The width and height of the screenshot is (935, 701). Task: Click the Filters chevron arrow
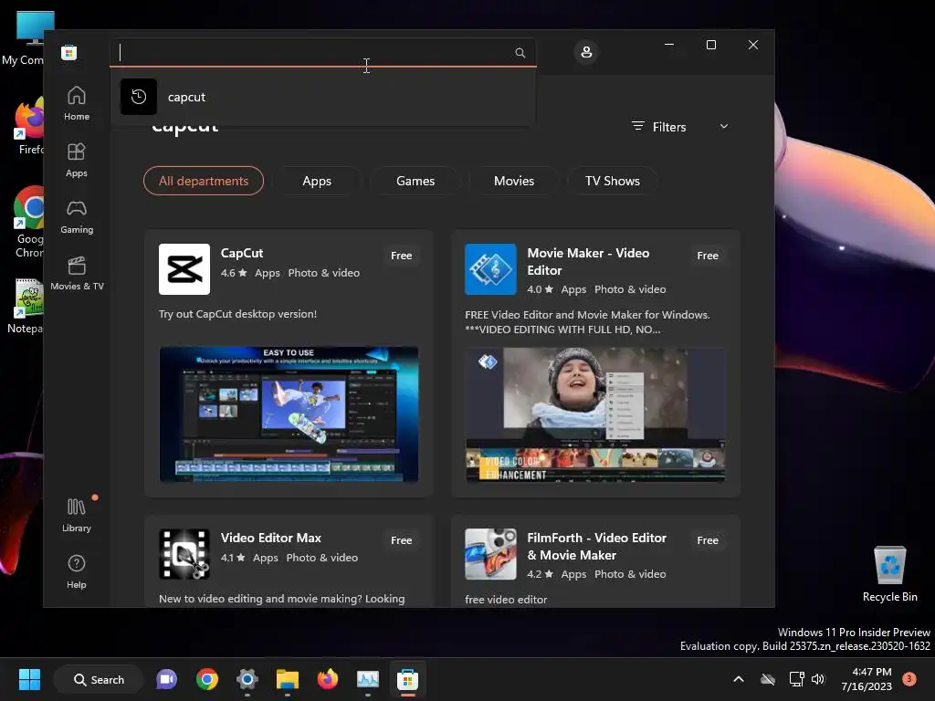(724, 126)
